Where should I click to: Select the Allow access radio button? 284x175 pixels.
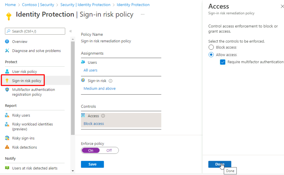pyautogui.click(x=211, y=55)
